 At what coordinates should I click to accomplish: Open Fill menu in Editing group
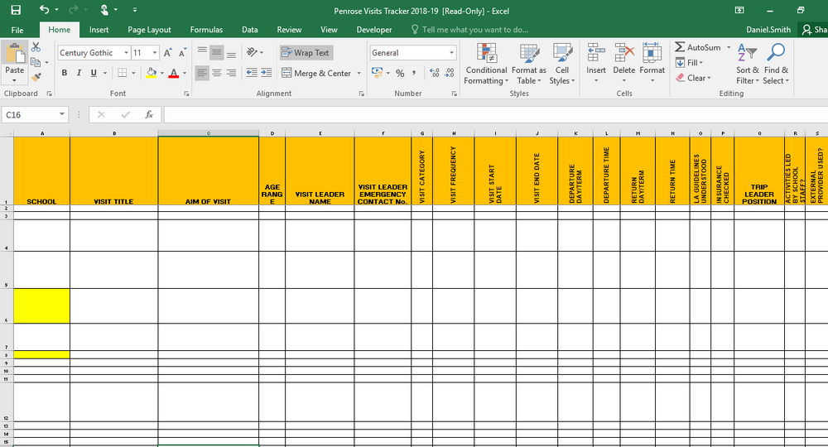point(690,63)
